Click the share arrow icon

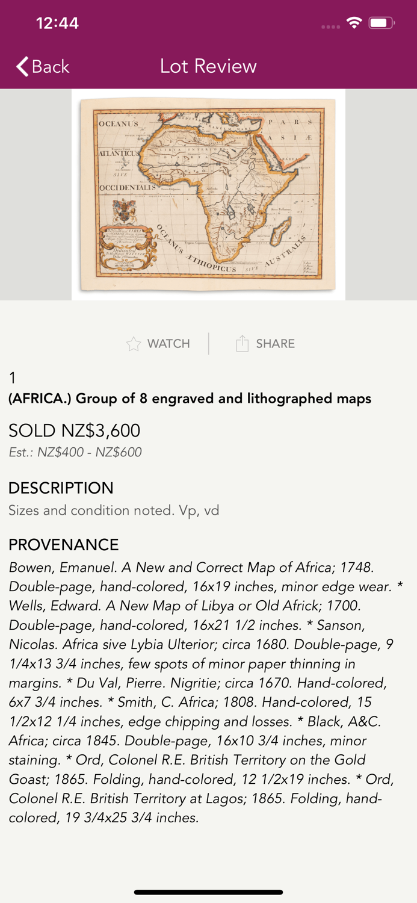click(242, 344)
